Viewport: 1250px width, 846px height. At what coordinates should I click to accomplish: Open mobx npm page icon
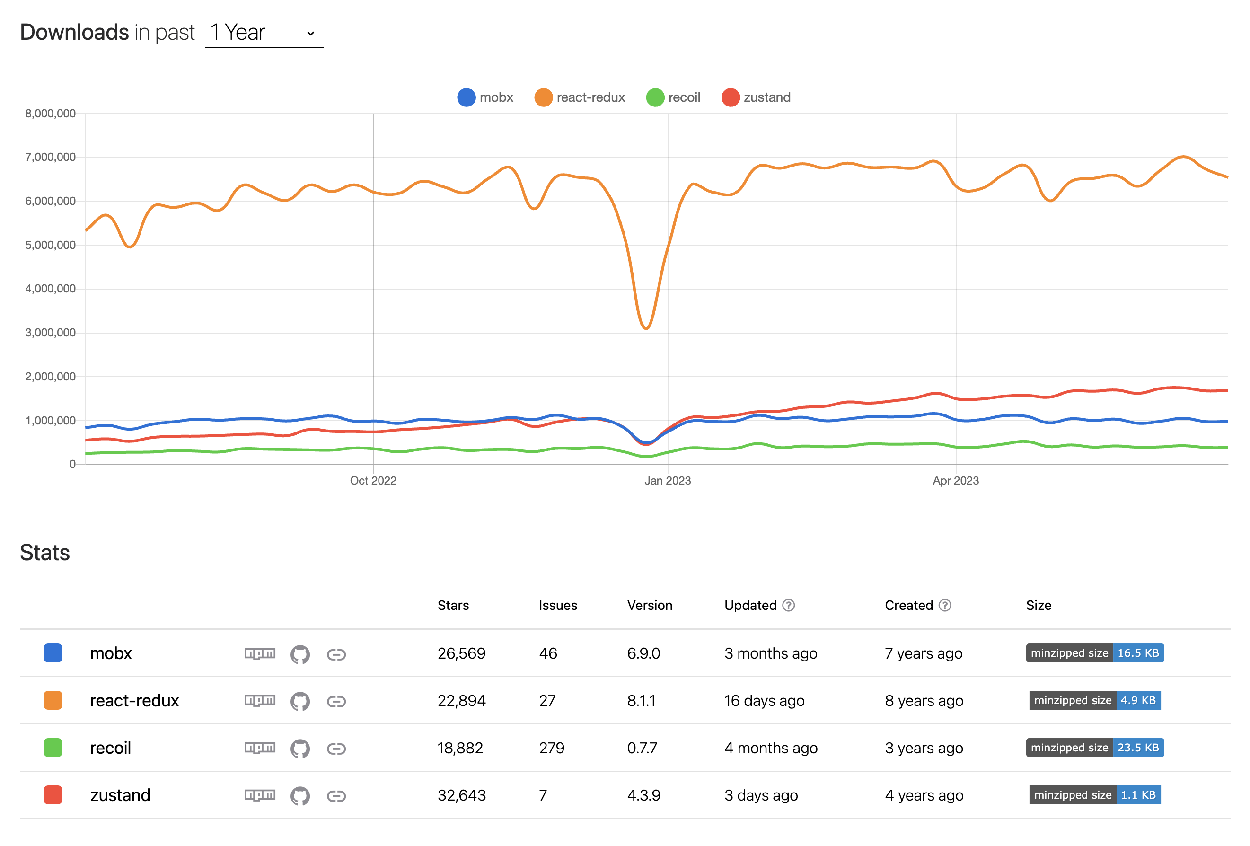260,653
